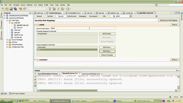Viewport: 183px width, 103px height.
Task: Expand the customer role mapping section
Action: [x=35, y=60]
